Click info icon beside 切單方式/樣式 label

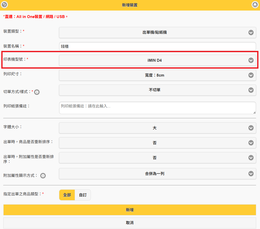coord(37,92)
